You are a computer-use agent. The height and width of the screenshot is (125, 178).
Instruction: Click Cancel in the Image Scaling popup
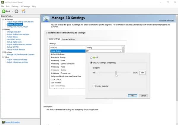coord(143,96)
